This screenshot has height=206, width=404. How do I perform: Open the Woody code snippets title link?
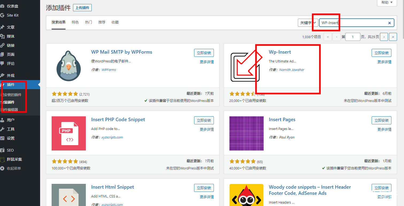point(310,190)
